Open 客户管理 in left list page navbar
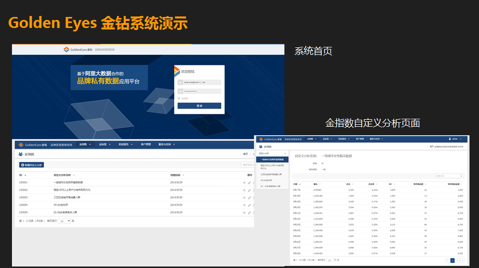Image resolution: width=479 pixels, height=268 pixels. click(146, 144)
